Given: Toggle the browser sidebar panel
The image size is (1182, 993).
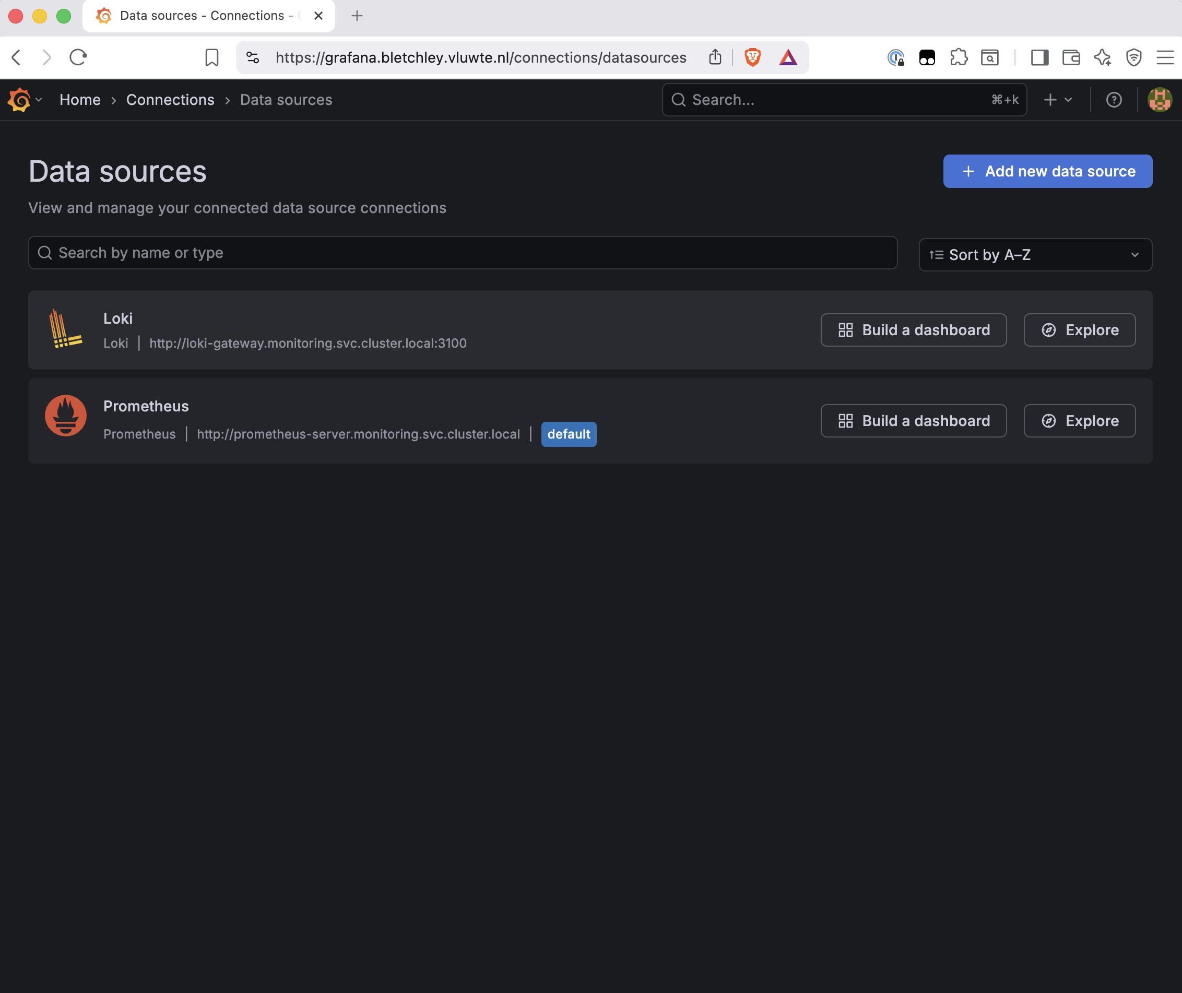Looking at the screenshot, I should click(x=1039, y=57).
